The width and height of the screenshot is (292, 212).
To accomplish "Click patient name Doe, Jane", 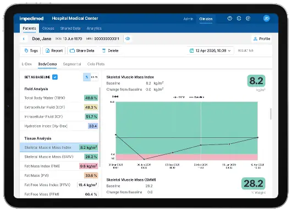I will click(x=42, y=39).
